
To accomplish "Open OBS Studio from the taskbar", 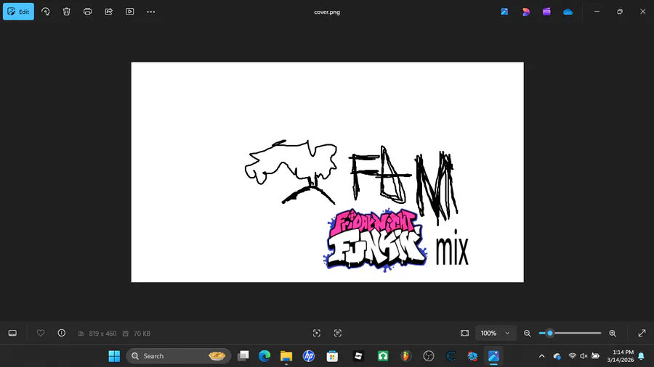I will (428, 356).
